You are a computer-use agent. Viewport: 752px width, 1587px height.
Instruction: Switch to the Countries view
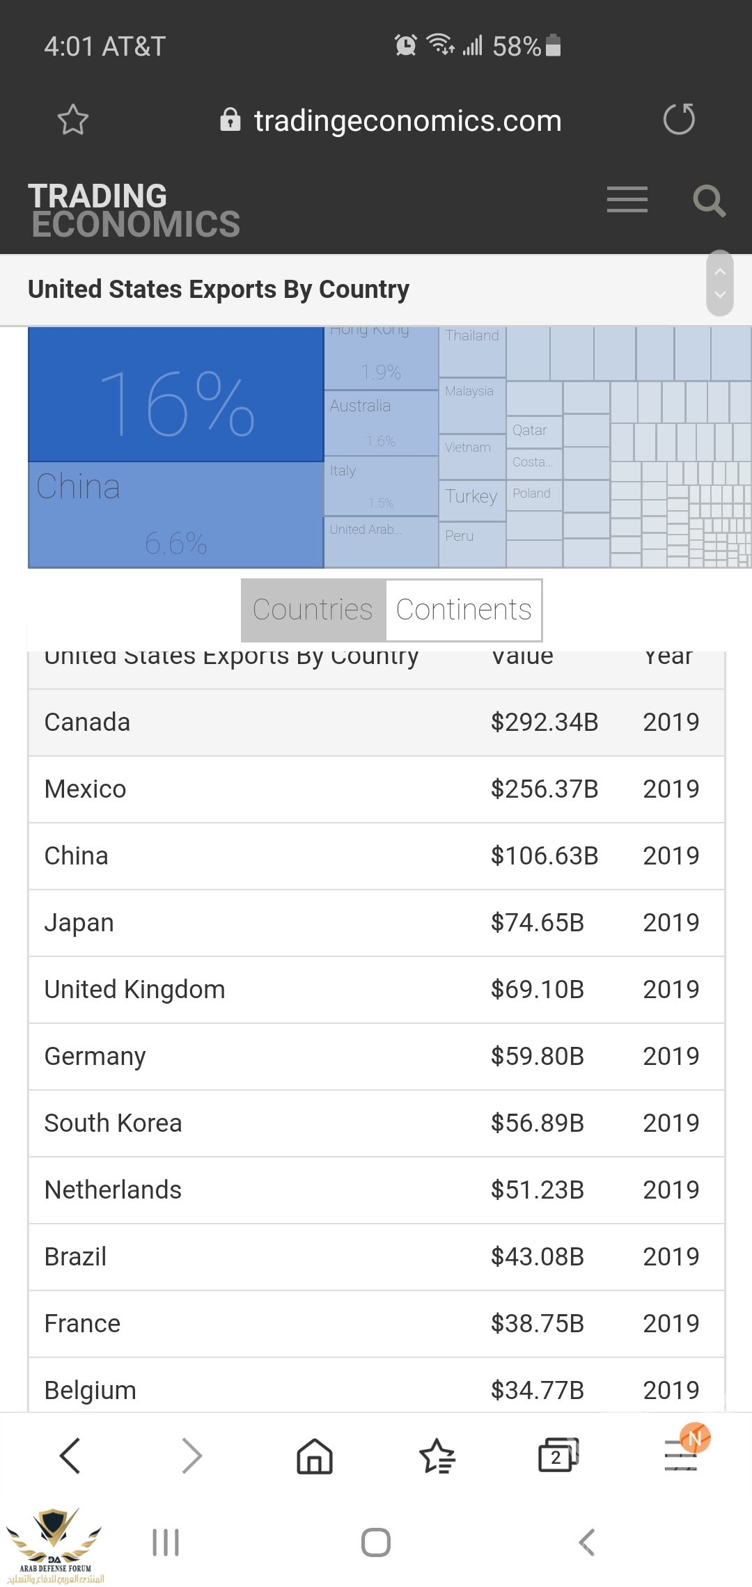point(313,610)
